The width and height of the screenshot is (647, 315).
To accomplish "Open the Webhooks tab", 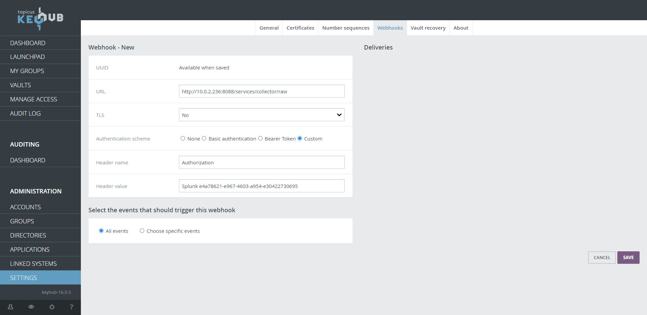I will (x=390, y=28).
